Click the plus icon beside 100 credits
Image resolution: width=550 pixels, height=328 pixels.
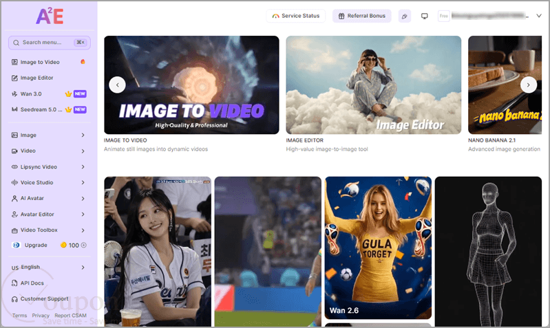(83, 245)
